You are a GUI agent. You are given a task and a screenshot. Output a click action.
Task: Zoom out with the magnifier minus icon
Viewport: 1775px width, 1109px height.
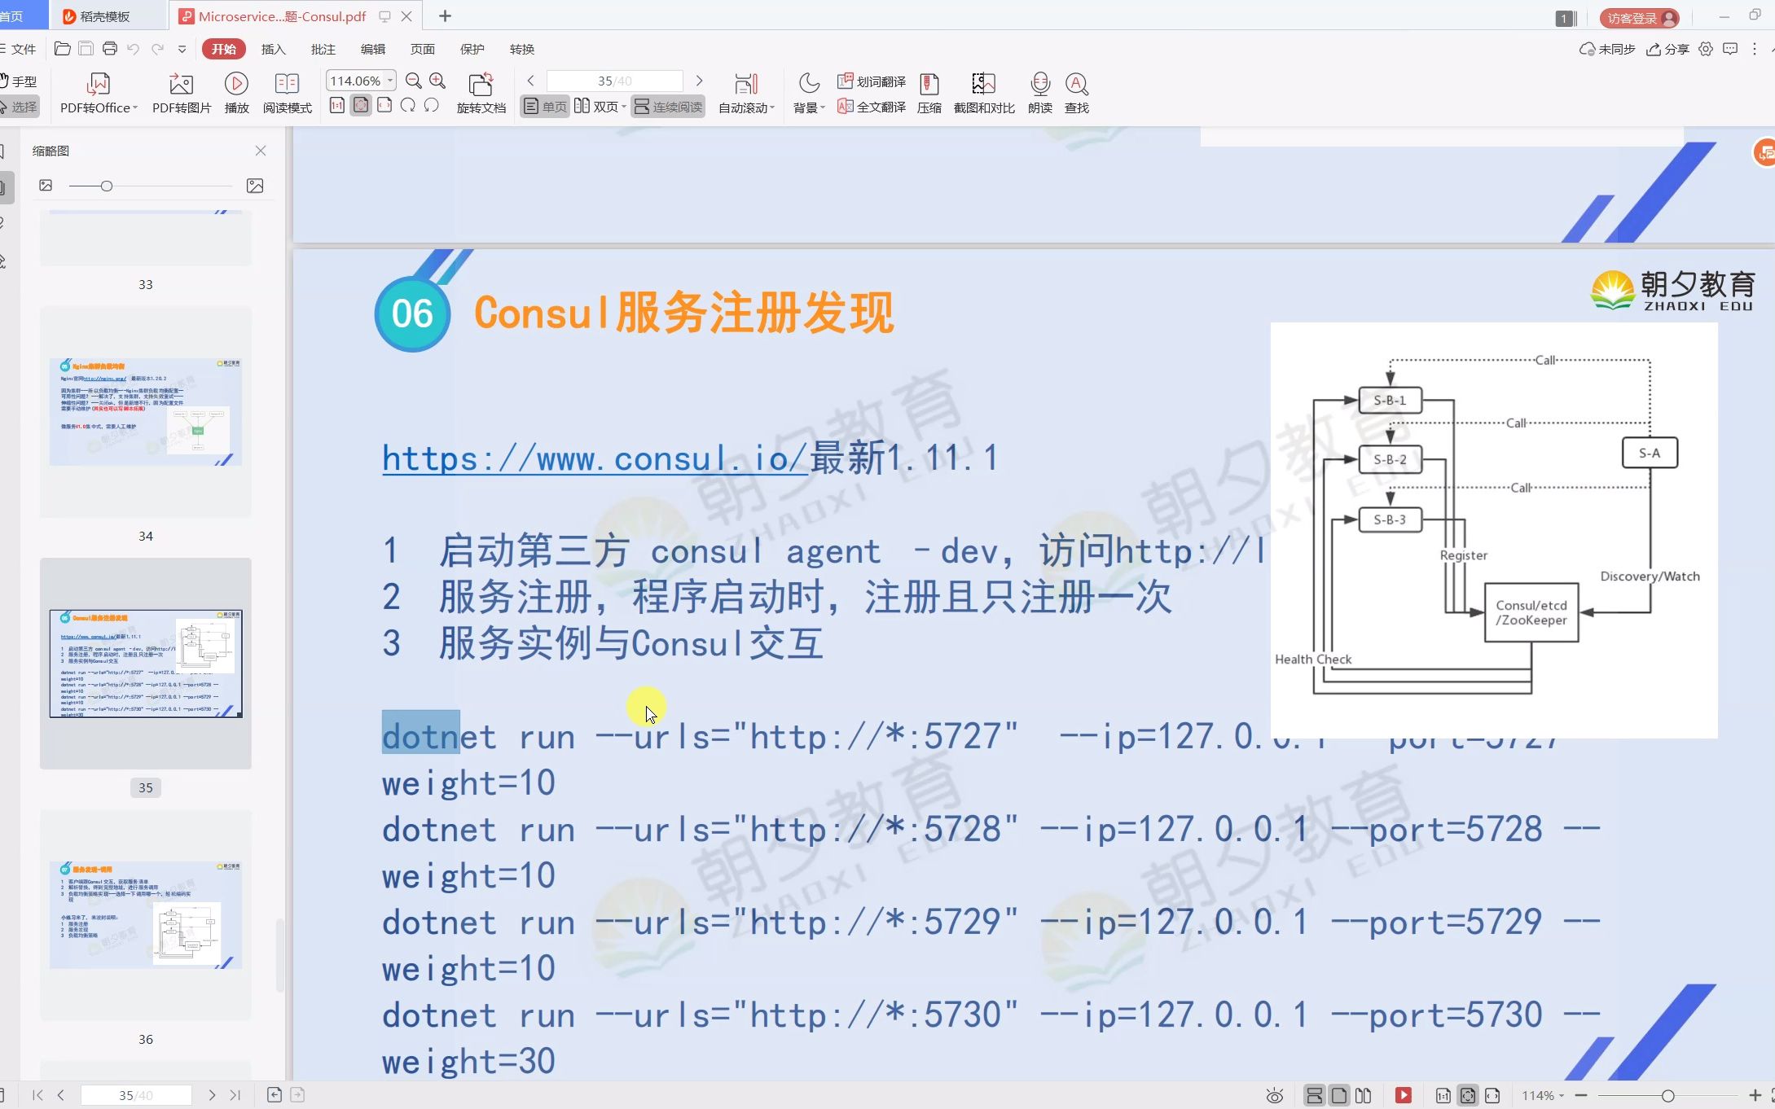point(414,81)
